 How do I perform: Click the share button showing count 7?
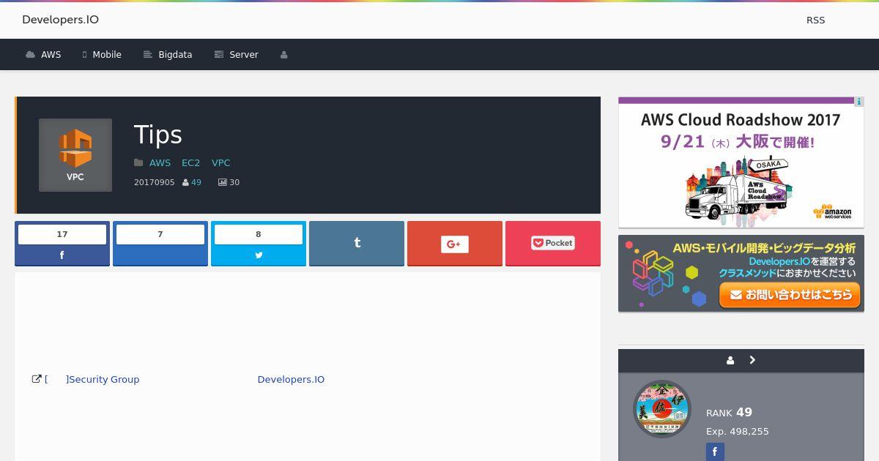(x=160, y=243)
